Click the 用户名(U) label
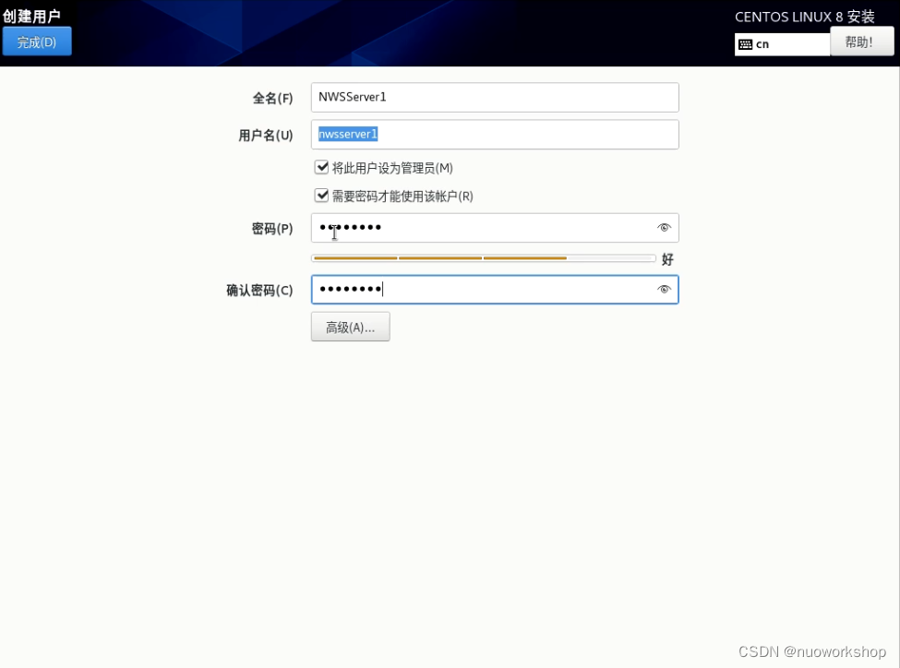Screen dimensions: 900x668 (x=266, y=136)
